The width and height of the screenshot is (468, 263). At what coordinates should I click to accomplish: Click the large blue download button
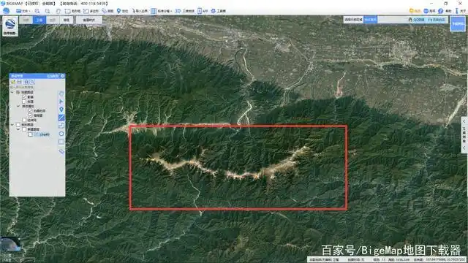coord(458,24)
